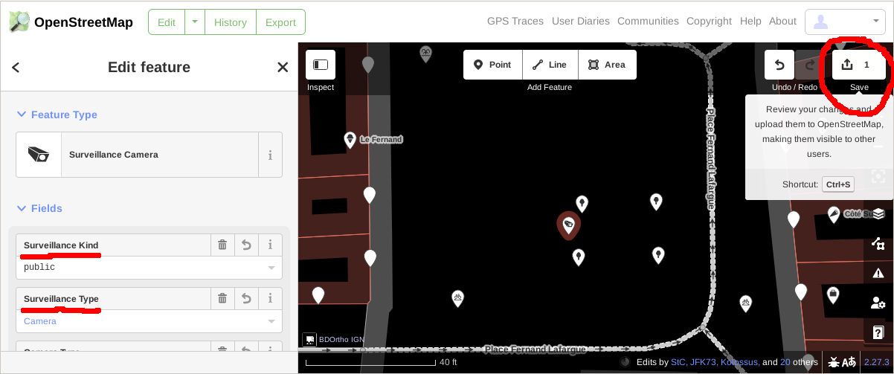Click the shopping bag shop pin
This screenshot has width=894, height=374.
834,294
